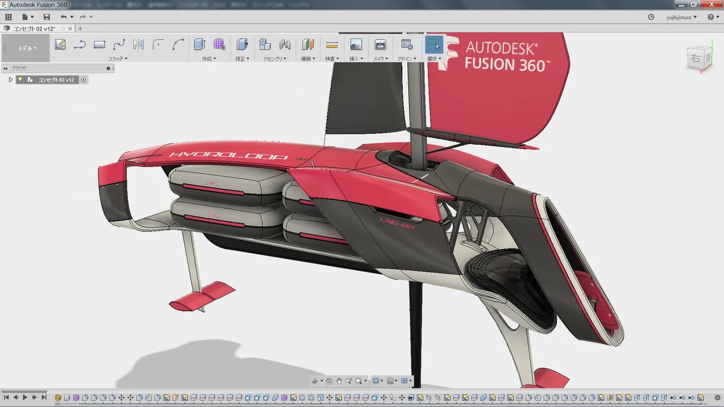Select the Scripts and Add-ins tool
The image size is (724, 407).
[407, 44]
